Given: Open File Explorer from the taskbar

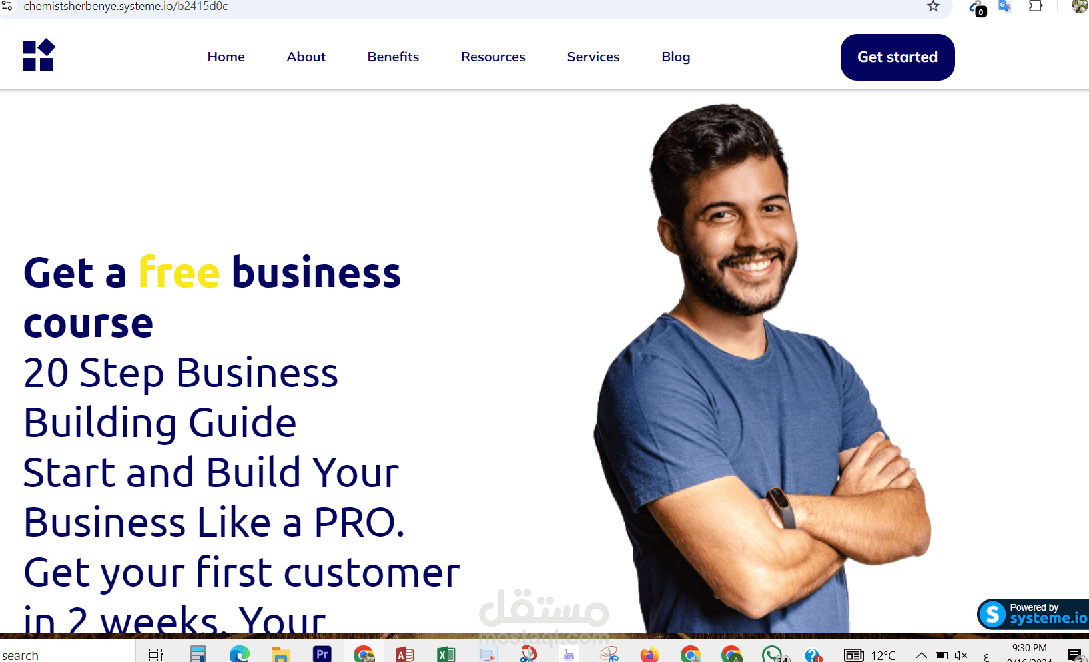Looking at the screenshot, I should pyautogui.click(x=281, y=654).
